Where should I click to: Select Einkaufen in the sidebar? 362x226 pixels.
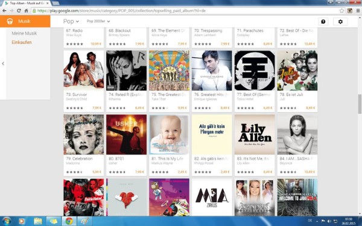[x=22, y=42]
